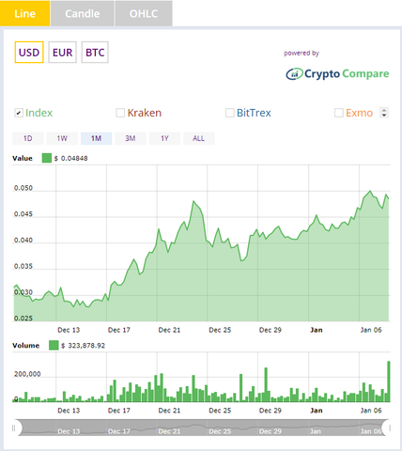Enable the Kraken exchange checkbox
Image resolution: width=402 pixels, height=451 pixels.
120,113
